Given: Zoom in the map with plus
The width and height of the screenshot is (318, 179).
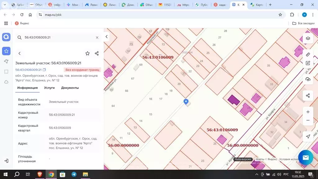Looking at the screenshot, I should tap(308, 112).
